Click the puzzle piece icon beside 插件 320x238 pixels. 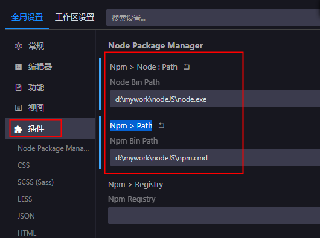[x=18, y=129]
